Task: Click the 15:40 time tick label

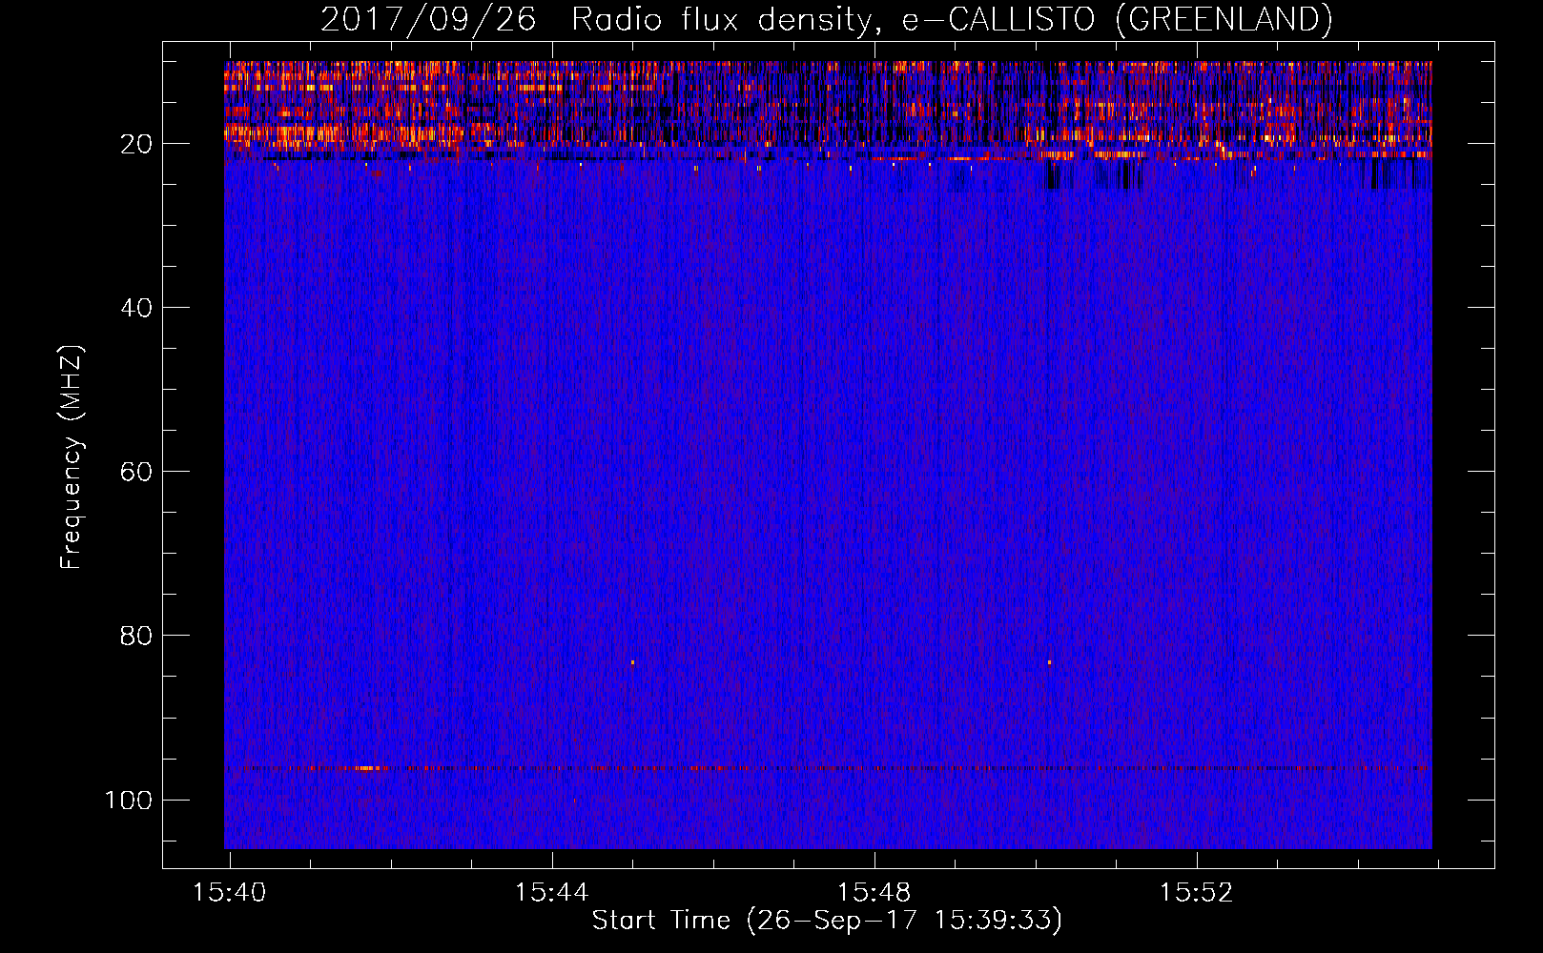Action: pos(230,893)
